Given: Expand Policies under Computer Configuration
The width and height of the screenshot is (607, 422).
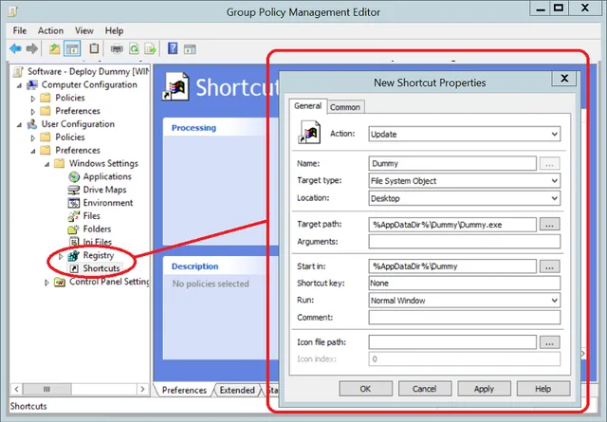Looking at the screenshot, I should point(33,99).
